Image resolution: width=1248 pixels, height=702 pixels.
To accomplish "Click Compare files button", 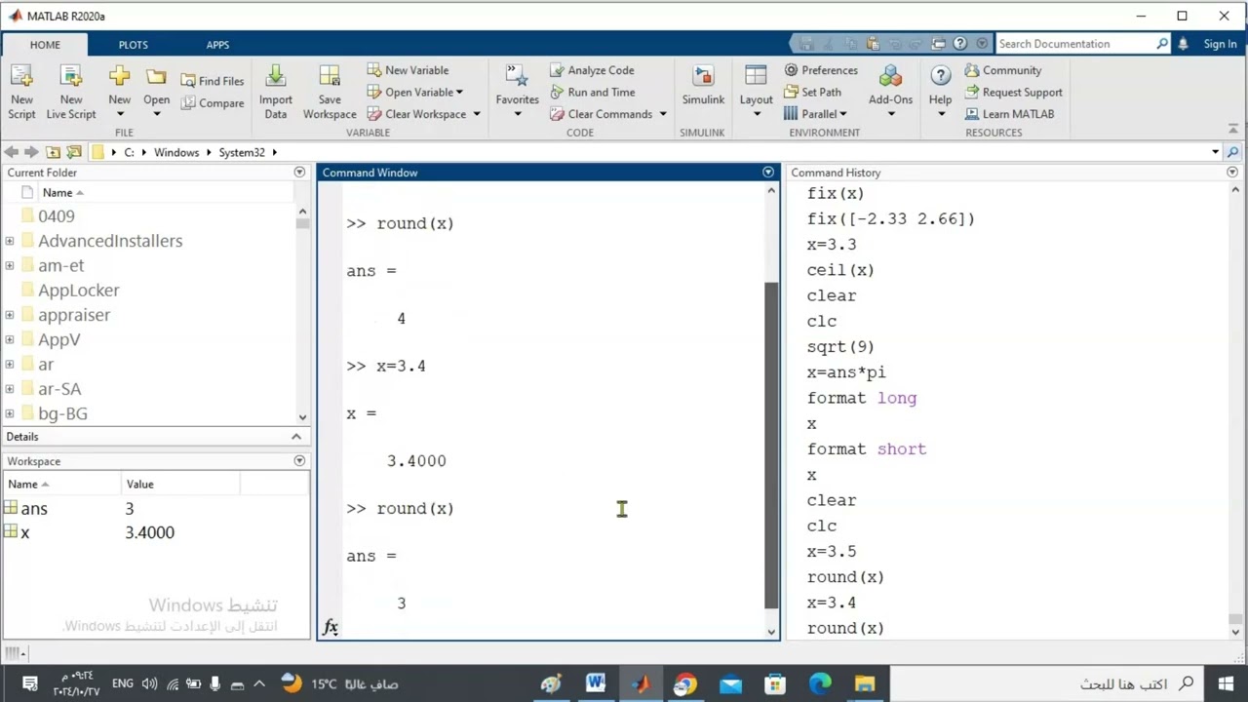I will 212,102.
